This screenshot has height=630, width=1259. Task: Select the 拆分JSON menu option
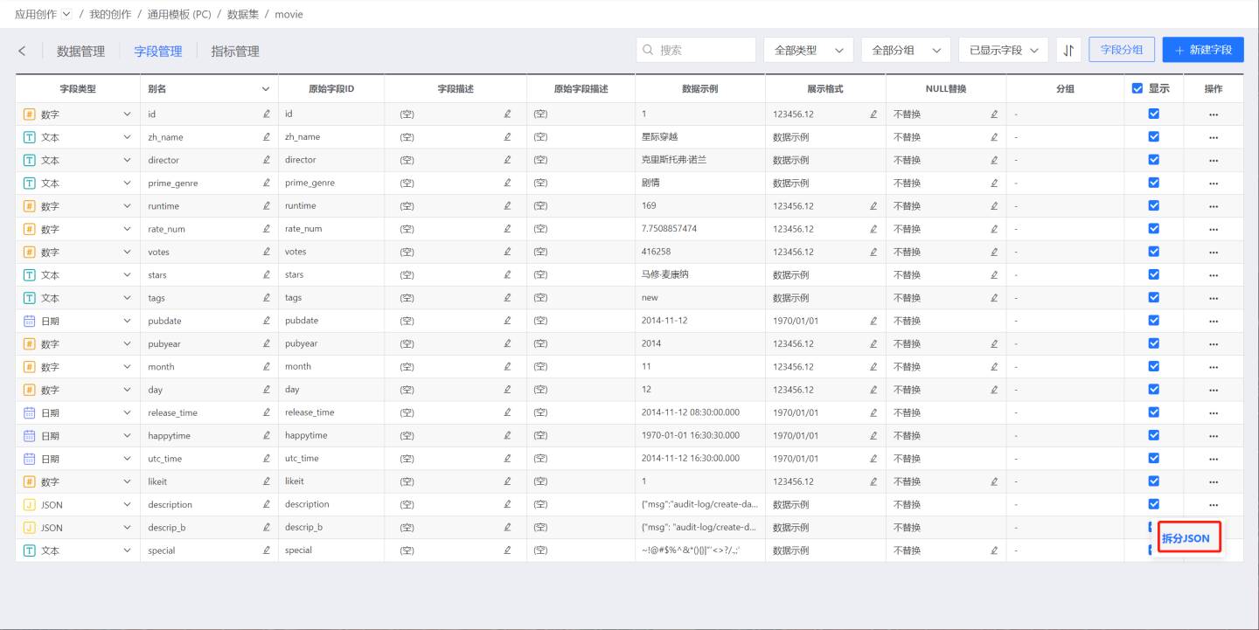pos(1186,538)
